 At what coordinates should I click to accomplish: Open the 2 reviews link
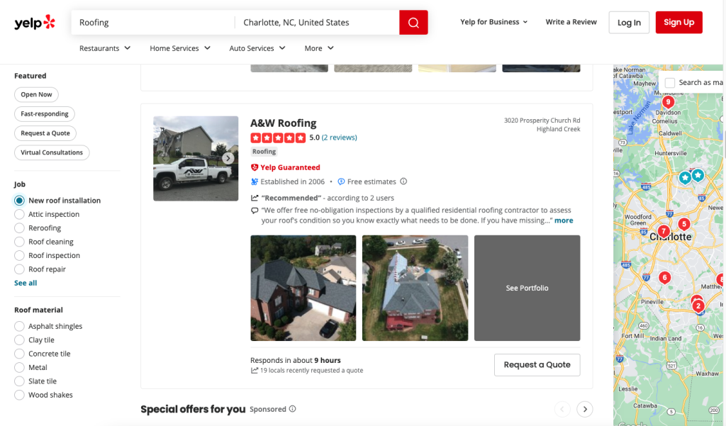click(340, 138)
